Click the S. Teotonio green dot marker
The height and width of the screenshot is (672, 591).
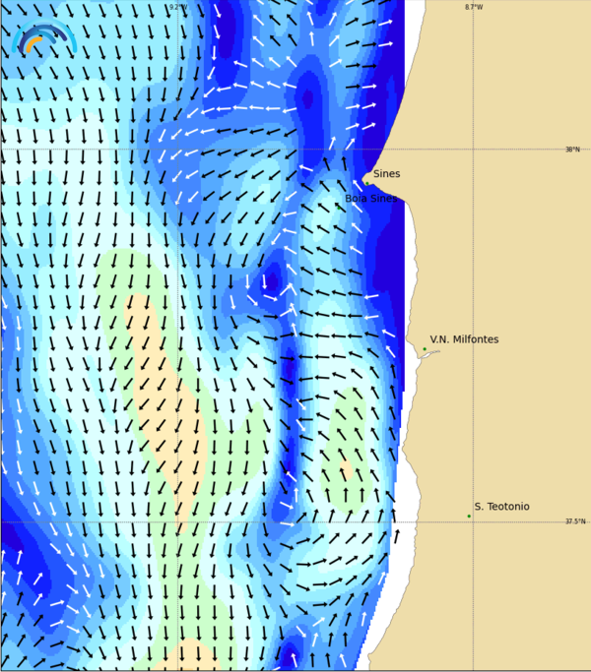[469, 516]
